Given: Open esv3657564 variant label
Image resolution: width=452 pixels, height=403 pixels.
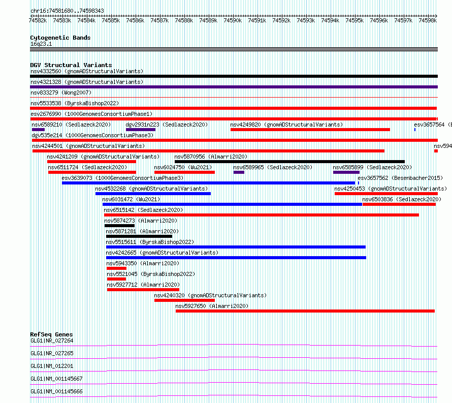Looking at the screenshot, I should point(433,125).
